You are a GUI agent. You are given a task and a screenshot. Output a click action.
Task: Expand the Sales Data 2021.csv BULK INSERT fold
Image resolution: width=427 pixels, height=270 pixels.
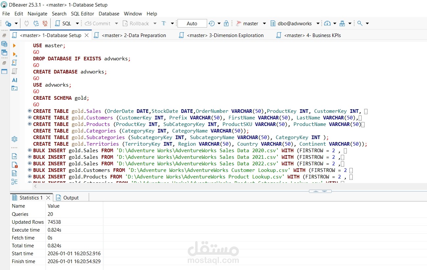tap(30, 157)
